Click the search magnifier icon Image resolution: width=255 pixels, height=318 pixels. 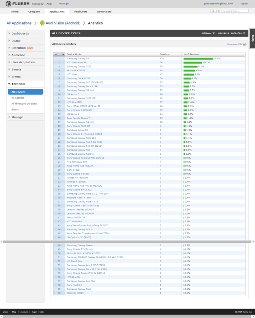[213, 11]
